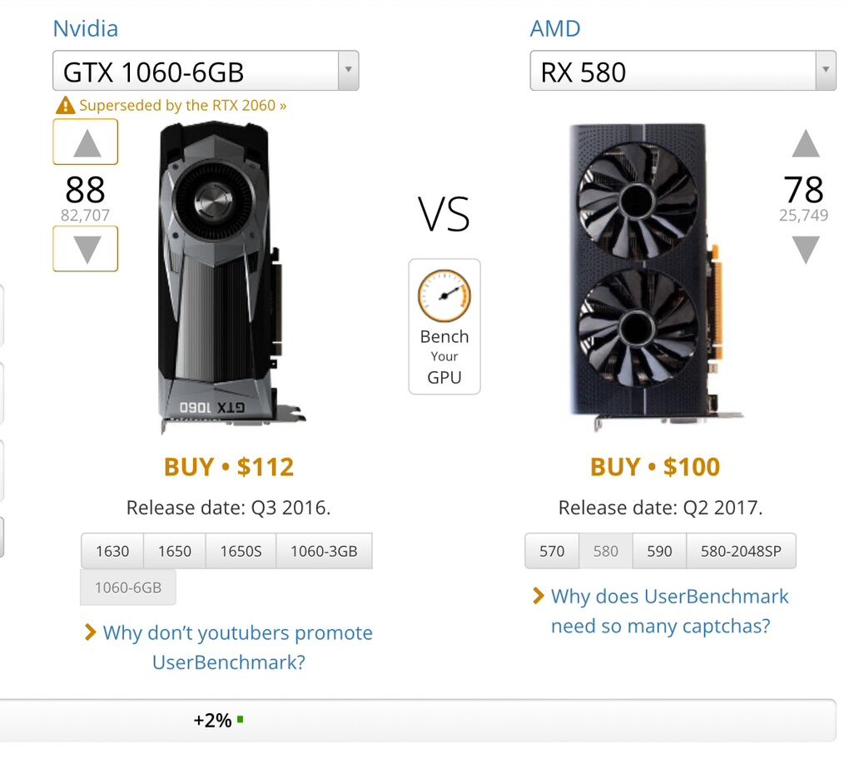Click the Bench Your GPU speedometer icon
Viewport: 849px width, 759px height.
[x=444, y=296]
